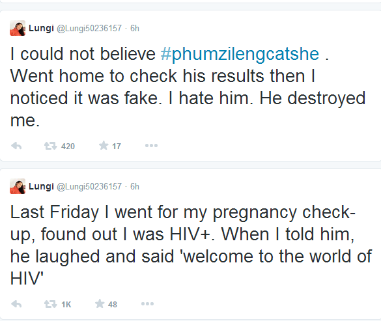Favorite the tweet with 17 stars

tap(104, 146)
